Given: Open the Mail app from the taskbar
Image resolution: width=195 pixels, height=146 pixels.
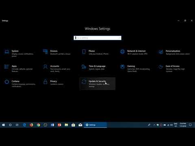Looking at the screenshot, I should point(80,125).
